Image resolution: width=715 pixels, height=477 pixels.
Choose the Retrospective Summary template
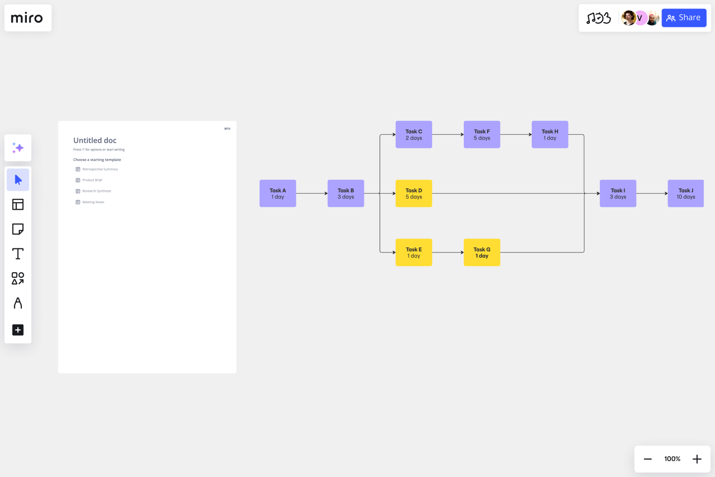pyautogui.click(x=100, y=169)
